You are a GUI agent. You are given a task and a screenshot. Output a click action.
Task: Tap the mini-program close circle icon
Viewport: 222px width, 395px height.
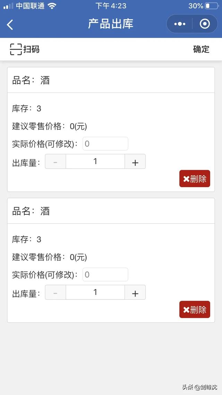click(205, 24)
